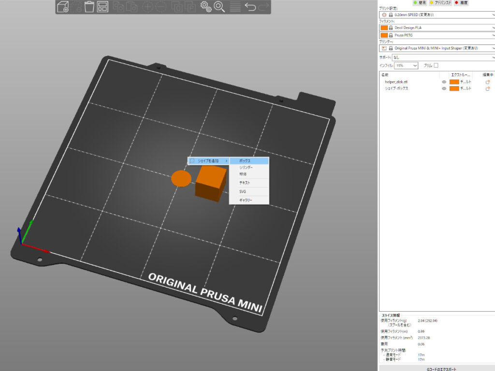Select the orange box model on bed
The width and height of the screenshot is (495, 371).
210,183
